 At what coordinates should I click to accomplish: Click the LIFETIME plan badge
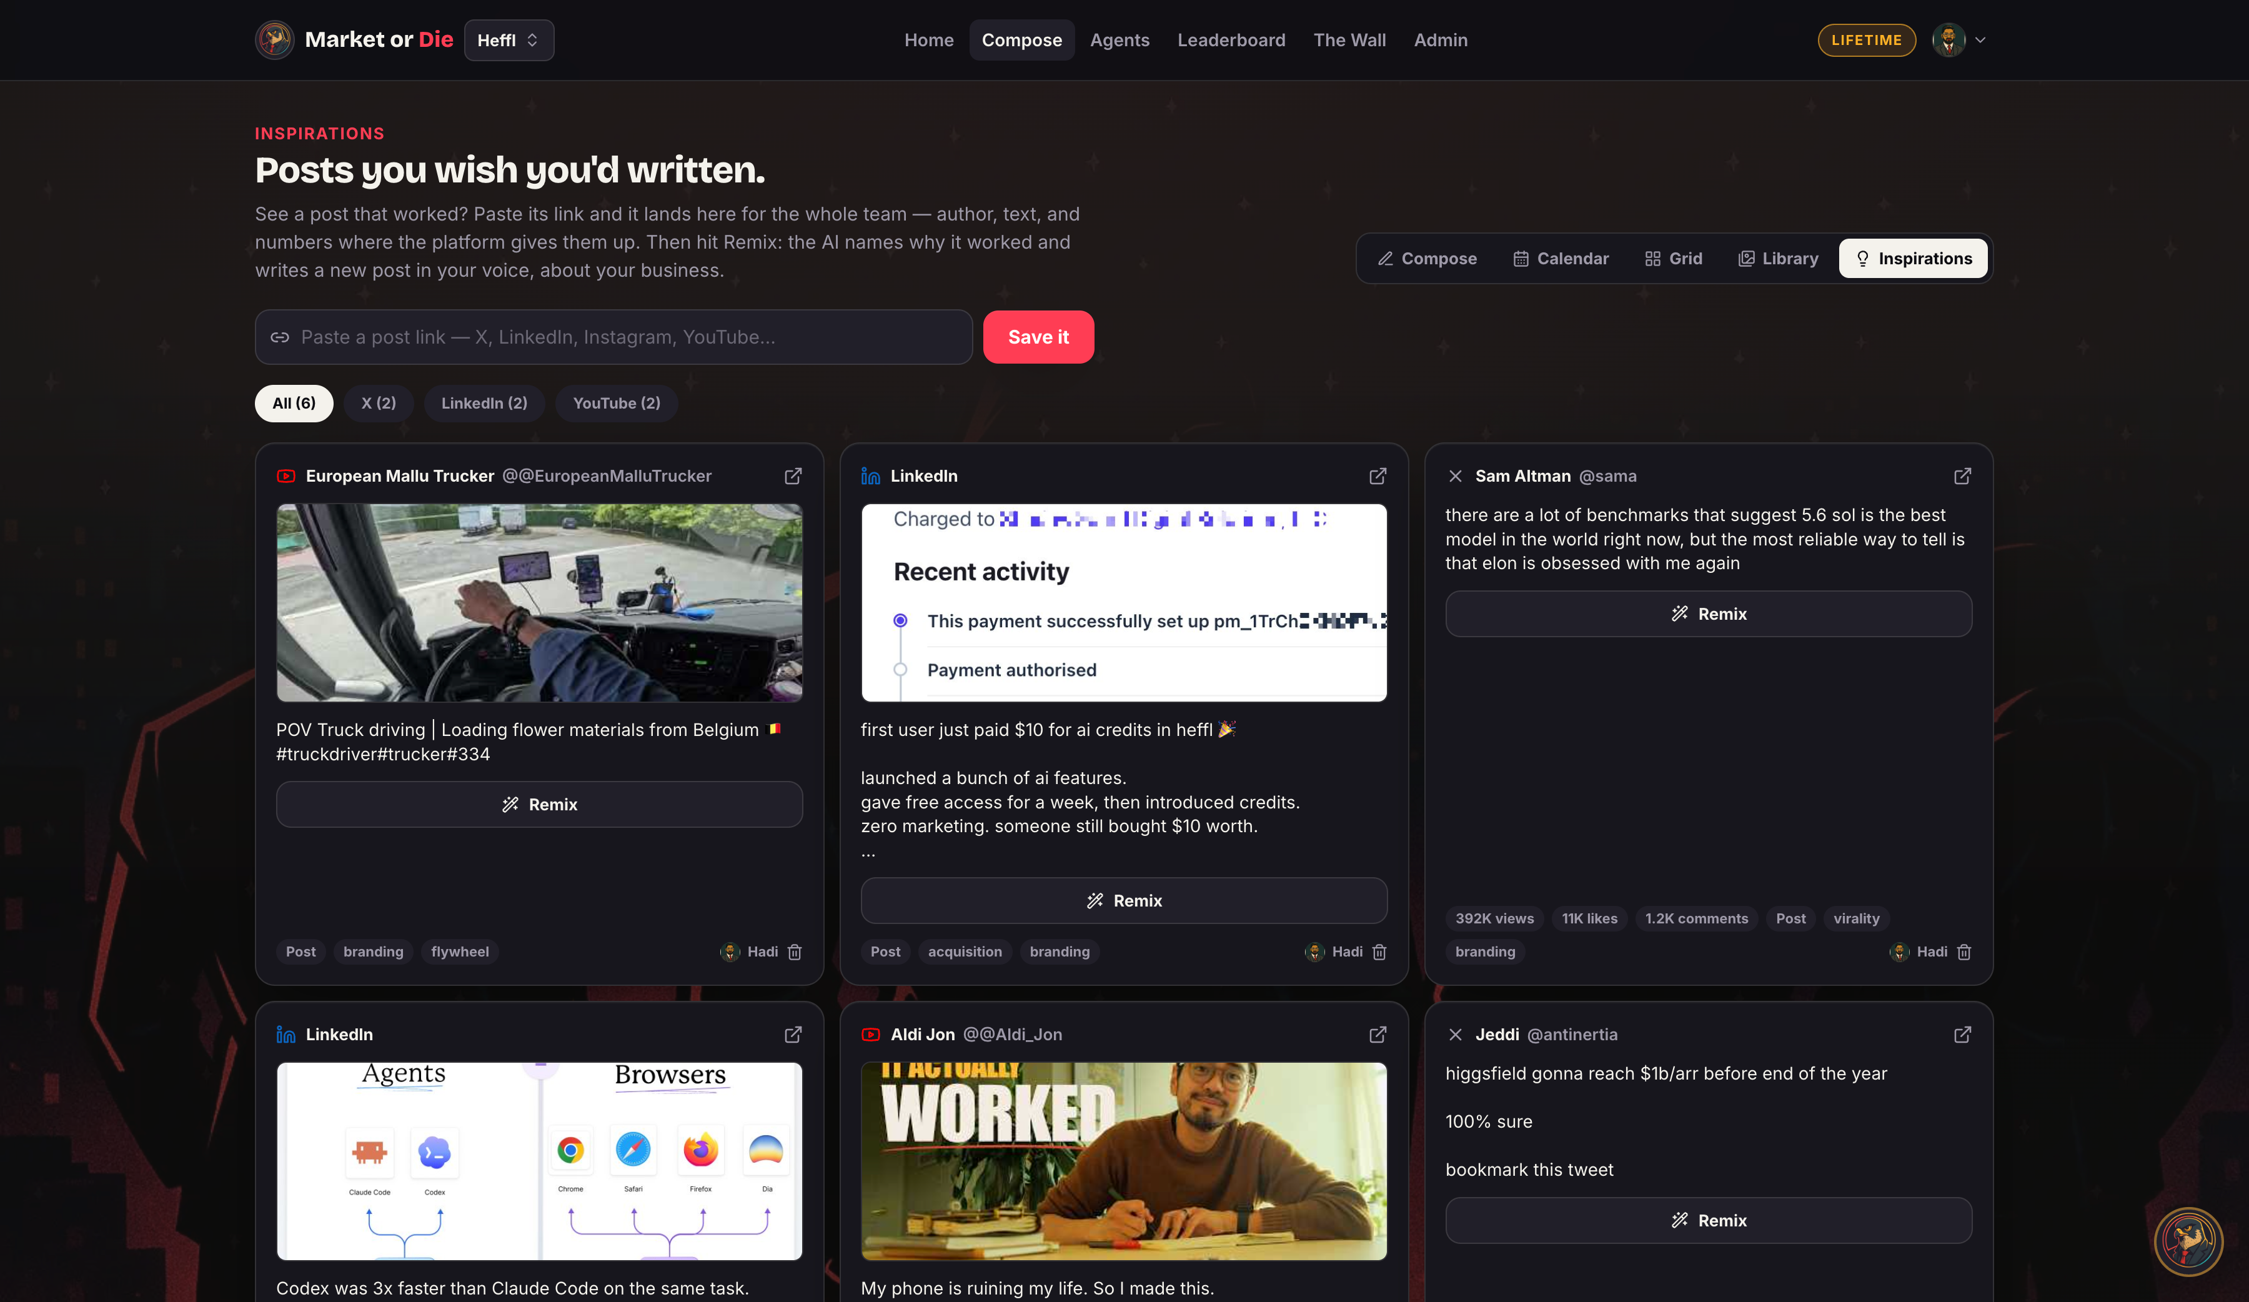pyautogui.click(x=1866, y=40)
